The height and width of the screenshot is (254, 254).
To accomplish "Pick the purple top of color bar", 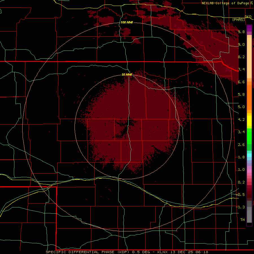I will tap(249, 28).
